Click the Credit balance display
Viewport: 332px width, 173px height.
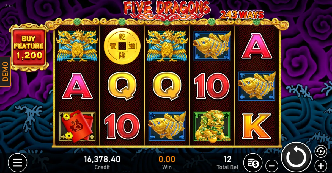click(102, 162)
